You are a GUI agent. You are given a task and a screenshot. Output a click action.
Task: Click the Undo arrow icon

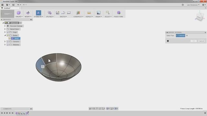pos(18,5)
